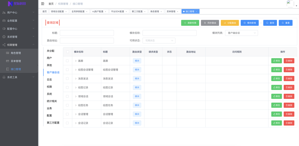Check the 绘图会话管理 row checkbox
The height and width of the screenshot is (146, 299).
67,70
